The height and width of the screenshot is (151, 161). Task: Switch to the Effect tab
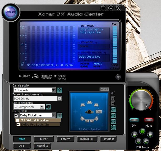point(65,139)
